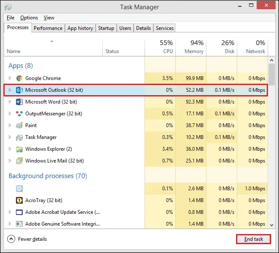The image size is (279, 253).
Task: Select the Windows Explorer (2) name
Action: point(48,149)
